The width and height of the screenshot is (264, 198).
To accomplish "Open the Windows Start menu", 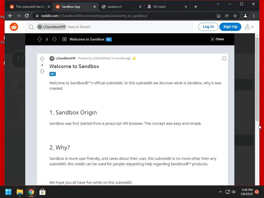I will pos(8,192).
